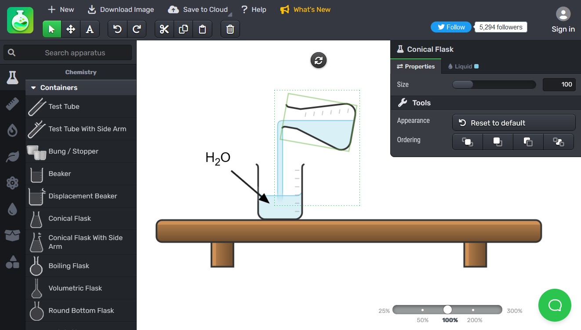
Task: Select Boiling Flask from the list
Action: 69,266
